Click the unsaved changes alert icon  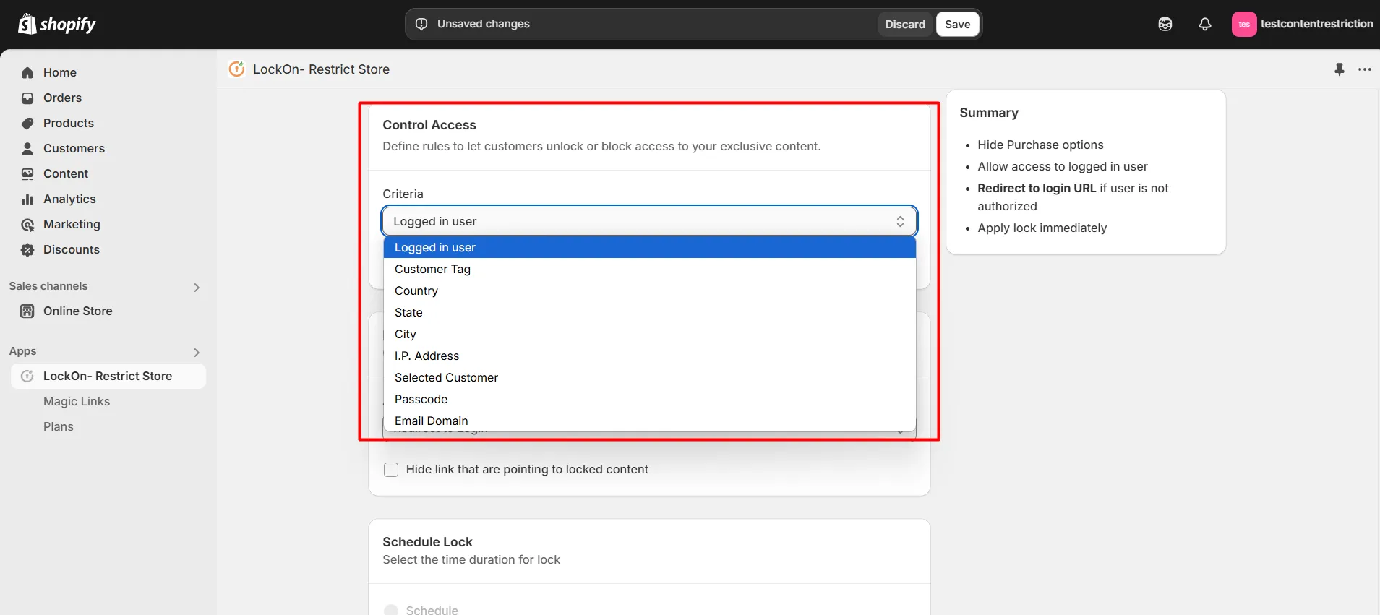click(421, 24)
